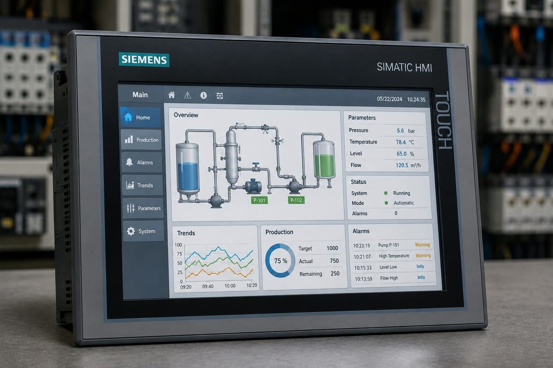Select the Pump P-101 alarm row

click(x=392, y=245)
